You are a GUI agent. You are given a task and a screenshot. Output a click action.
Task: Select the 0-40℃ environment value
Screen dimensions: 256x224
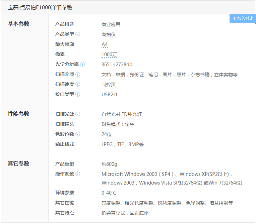[x=109, y=193]
